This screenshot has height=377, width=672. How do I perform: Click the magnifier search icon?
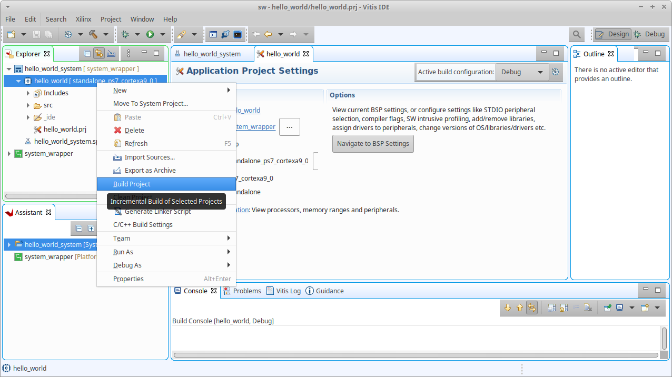577,34
